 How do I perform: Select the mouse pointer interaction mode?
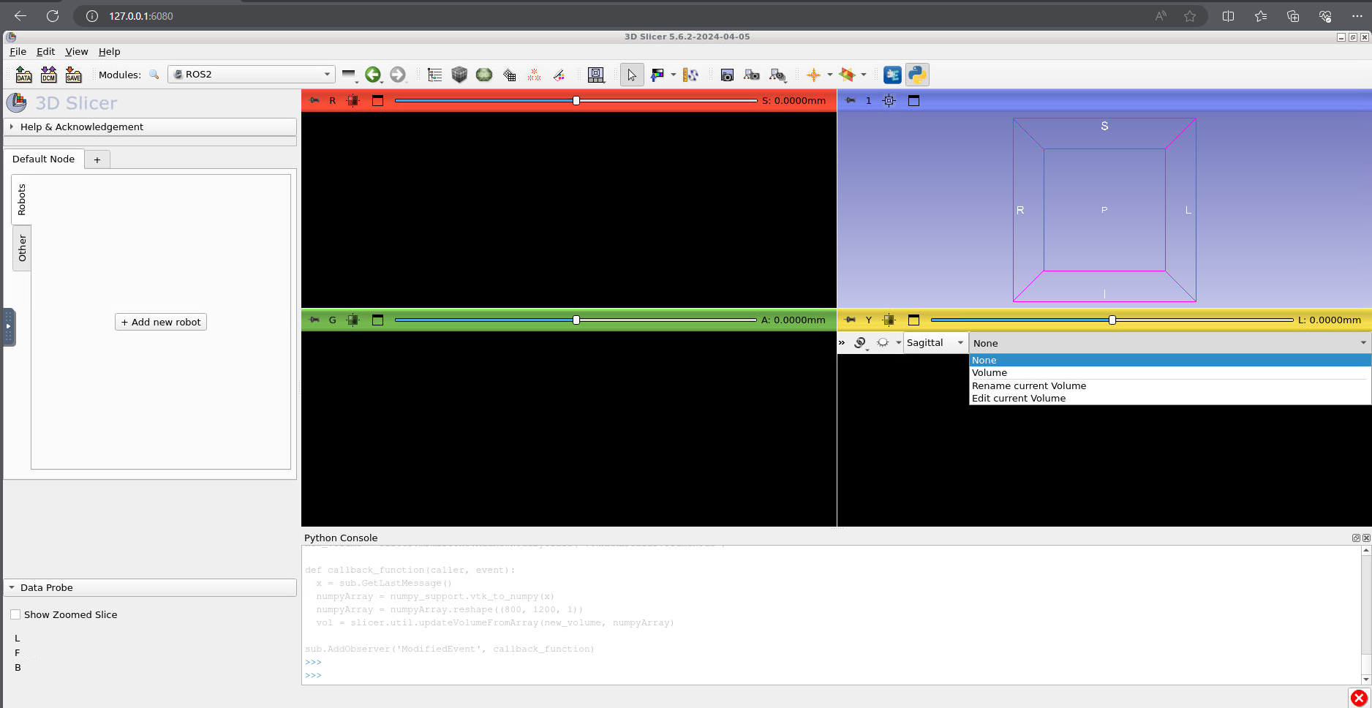632,75
